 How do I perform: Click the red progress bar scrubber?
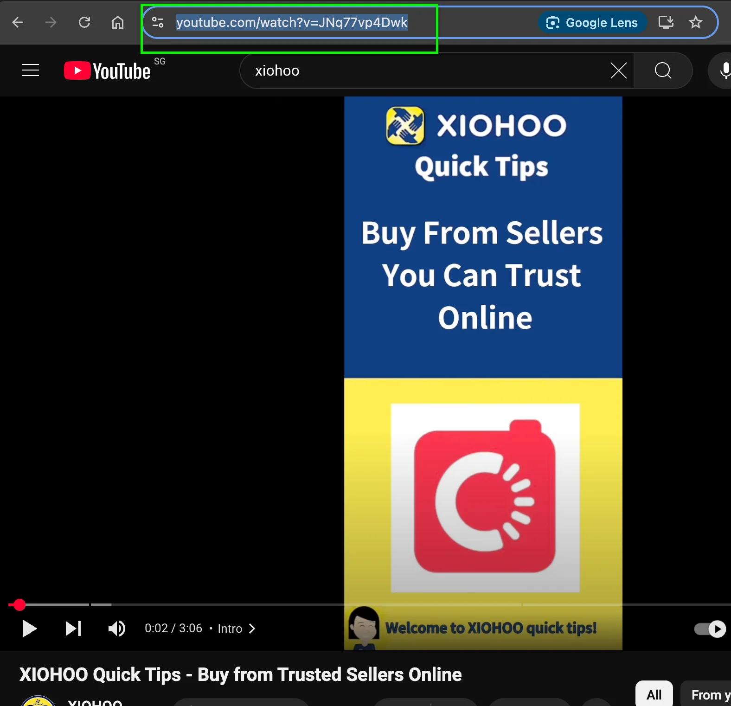(x=19, y=605)
